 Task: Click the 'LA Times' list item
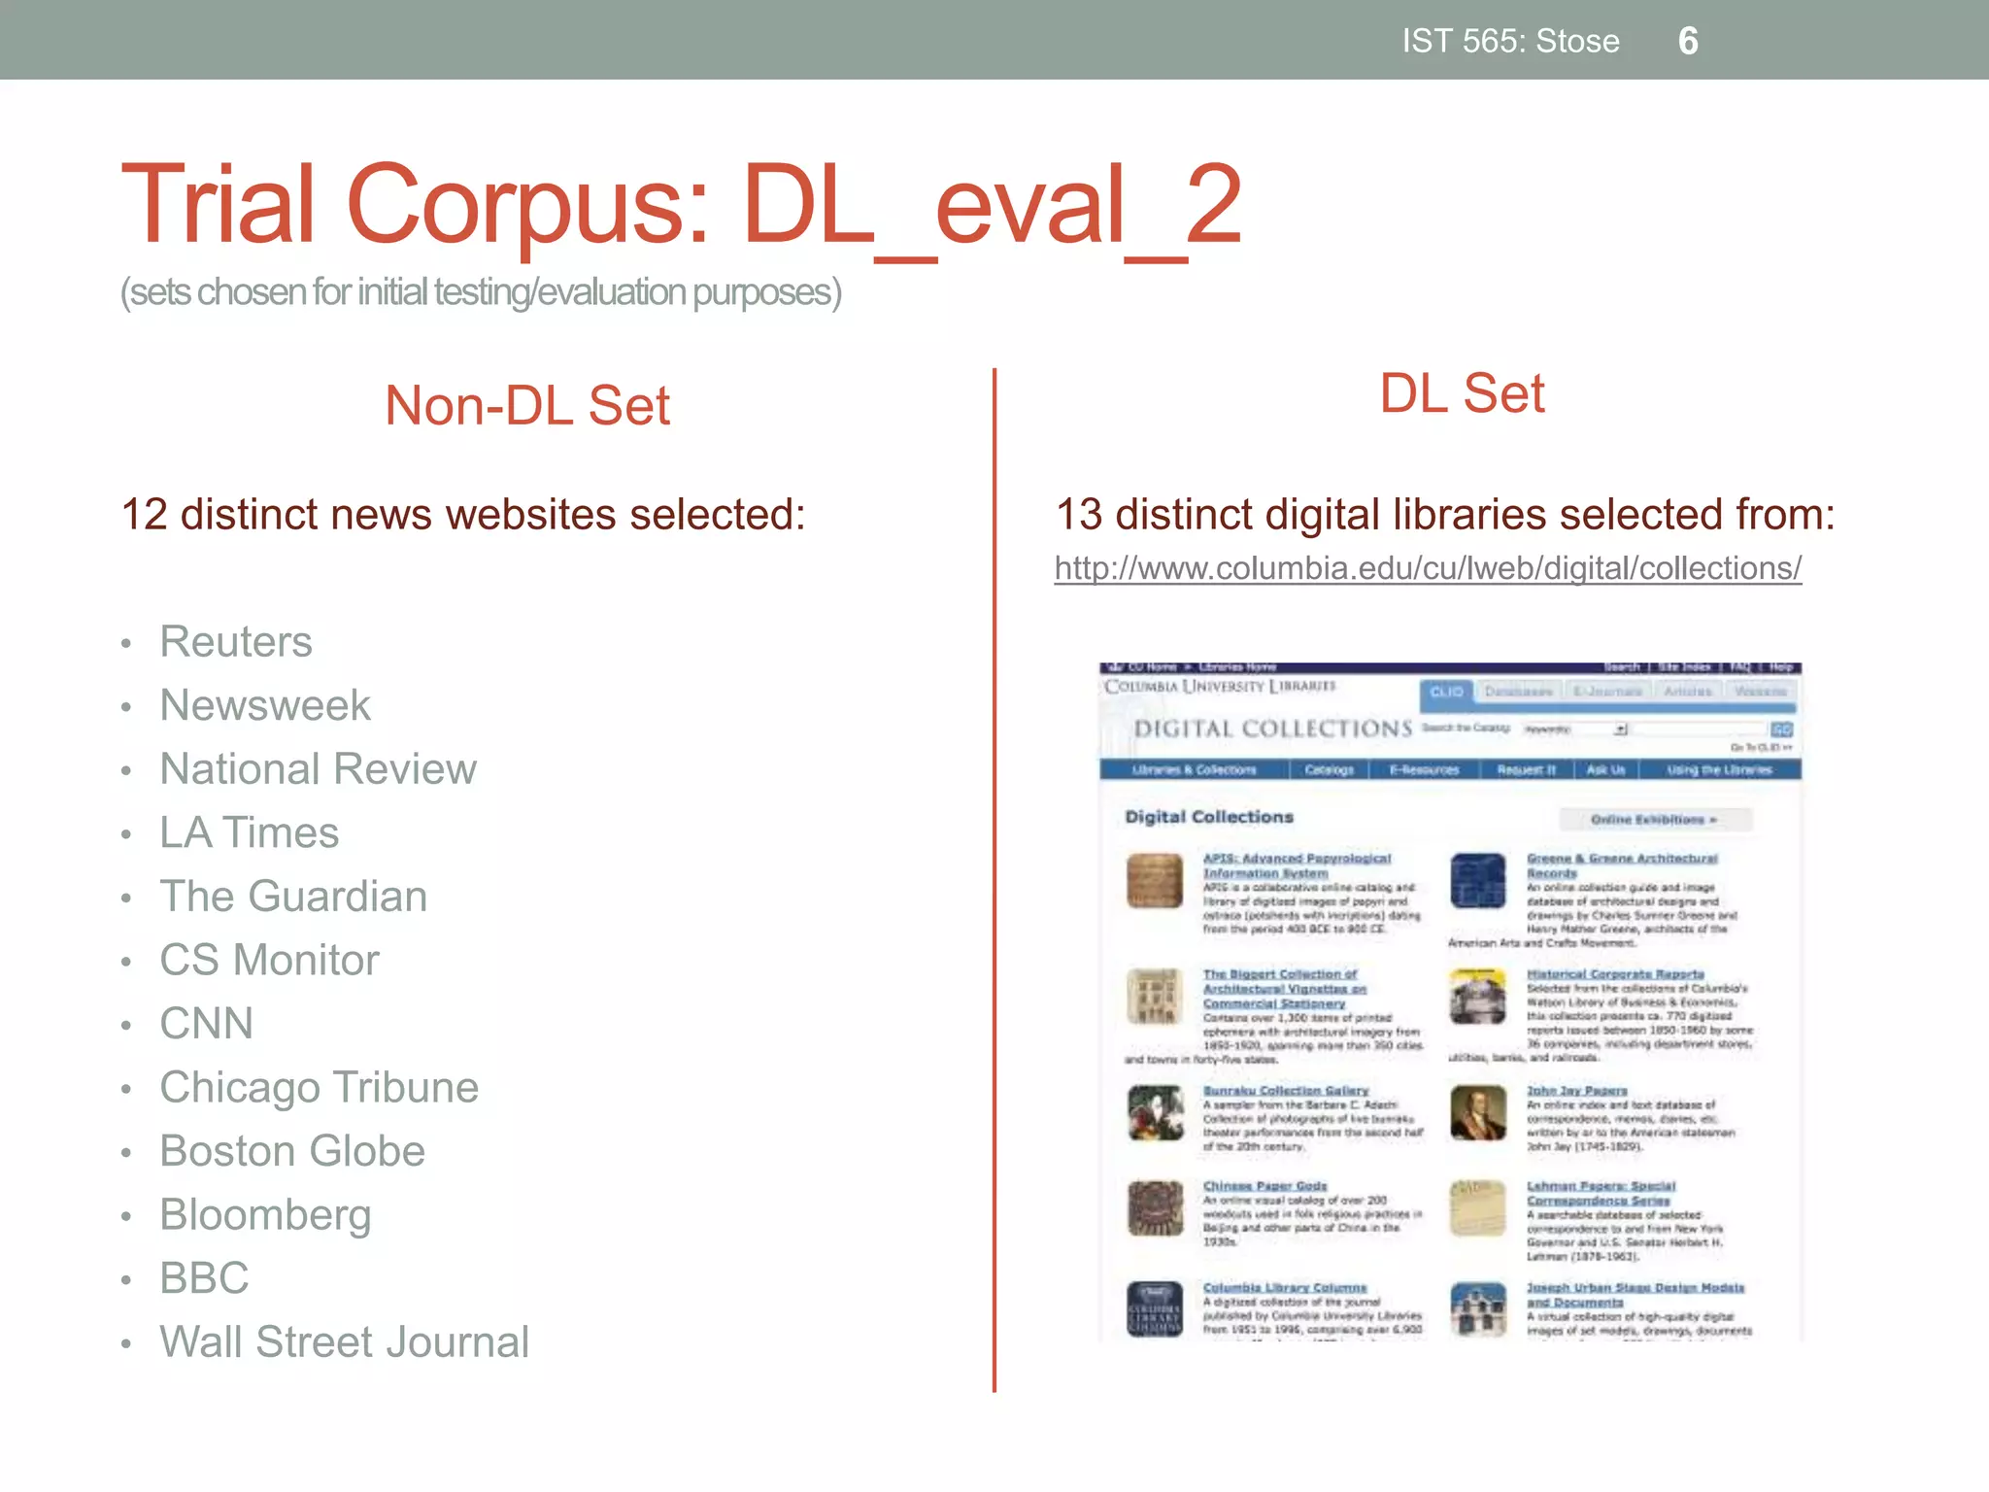250,832
